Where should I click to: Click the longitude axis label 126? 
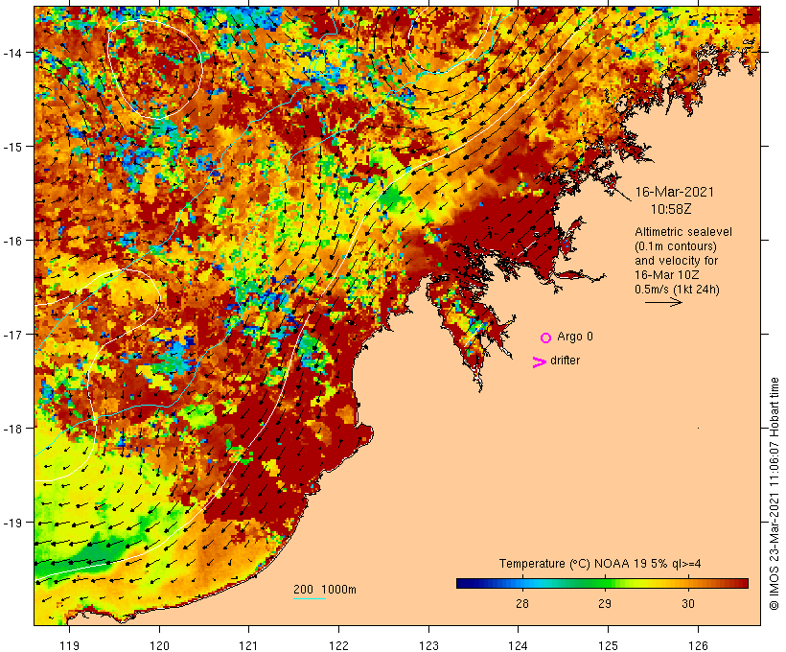698,645
